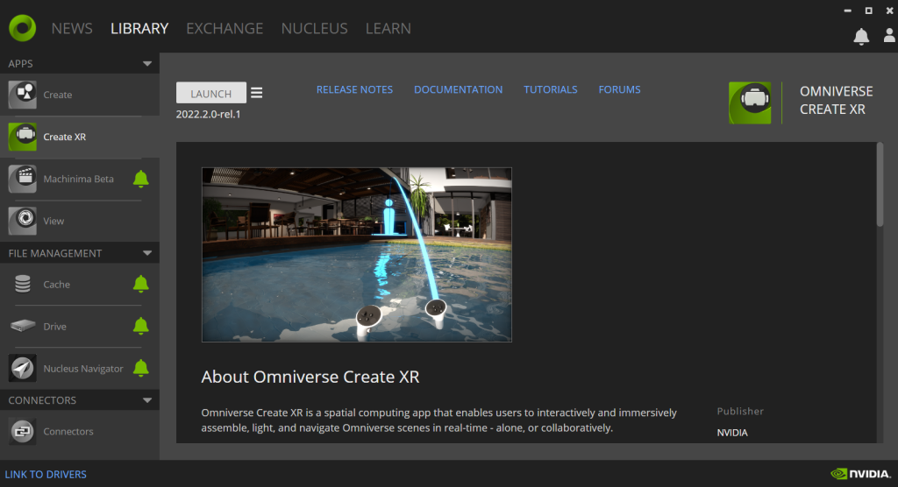Image resolution: width=898 pixels, height=487 pixels.
Task: Click the Omniverse logo in top-left corner
Action: click(22, 27)
